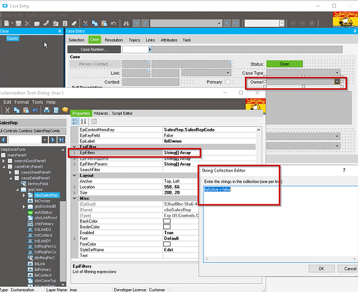Click OK in String Collection Editor
The height and width of the screenshot is (292, 358).
321,269
